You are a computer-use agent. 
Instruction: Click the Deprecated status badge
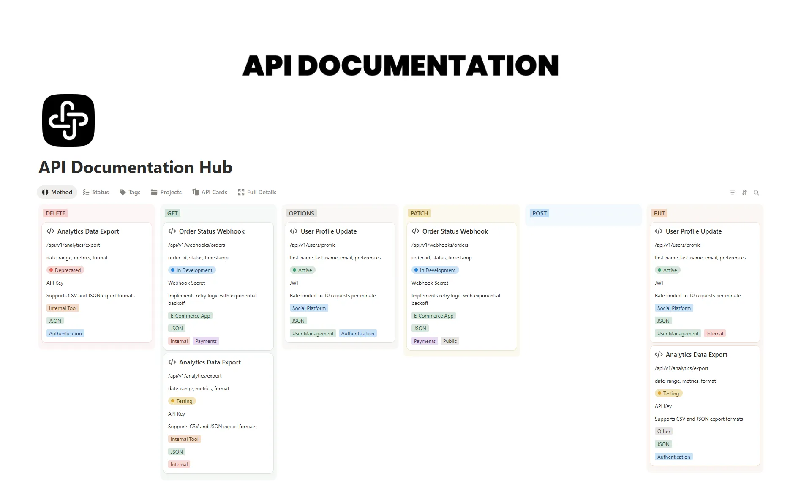(65, 270)
